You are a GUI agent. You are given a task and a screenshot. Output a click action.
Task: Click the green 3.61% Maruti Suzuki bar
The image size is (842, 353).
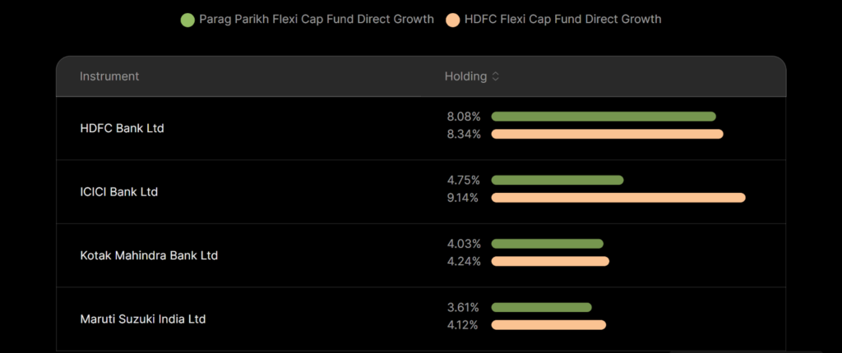click(541, 307)
